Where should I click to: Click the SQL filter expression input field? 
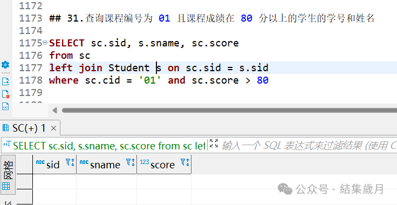click(x=309, y=146)
